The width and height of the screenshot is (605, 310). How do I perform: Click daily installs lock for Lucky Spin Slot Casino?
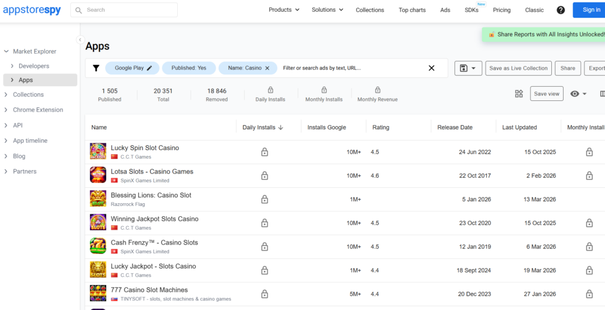265,152
